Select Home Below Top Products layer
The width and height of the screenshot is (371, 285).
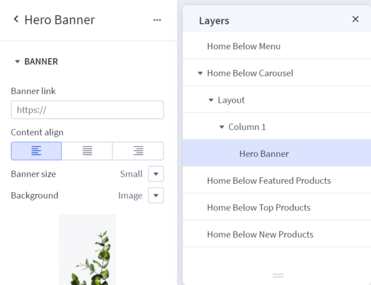click(x=258, y=207)
